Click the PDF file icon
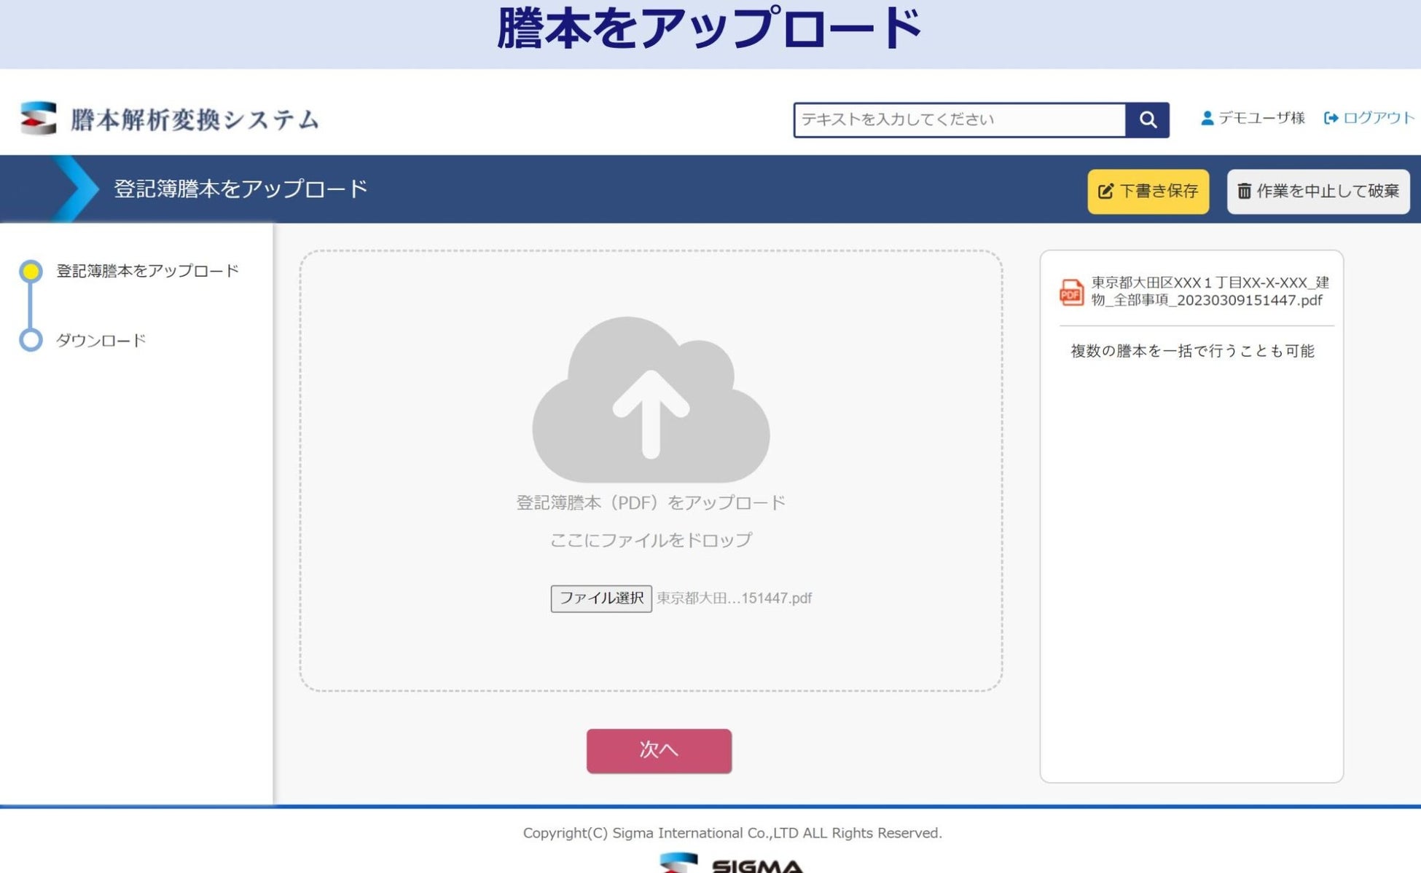Viewport: 1421px width, 873px height. [1071, 292]
